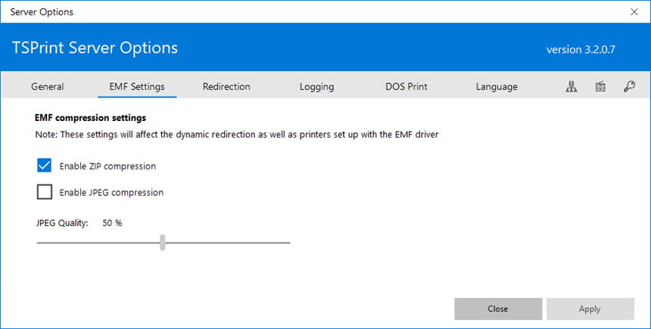The height and width of the screenshot is (329, 651).
Task: Click the JPEG Quality 50 % value
Action: pyautogui.click(x=112, y=223)
